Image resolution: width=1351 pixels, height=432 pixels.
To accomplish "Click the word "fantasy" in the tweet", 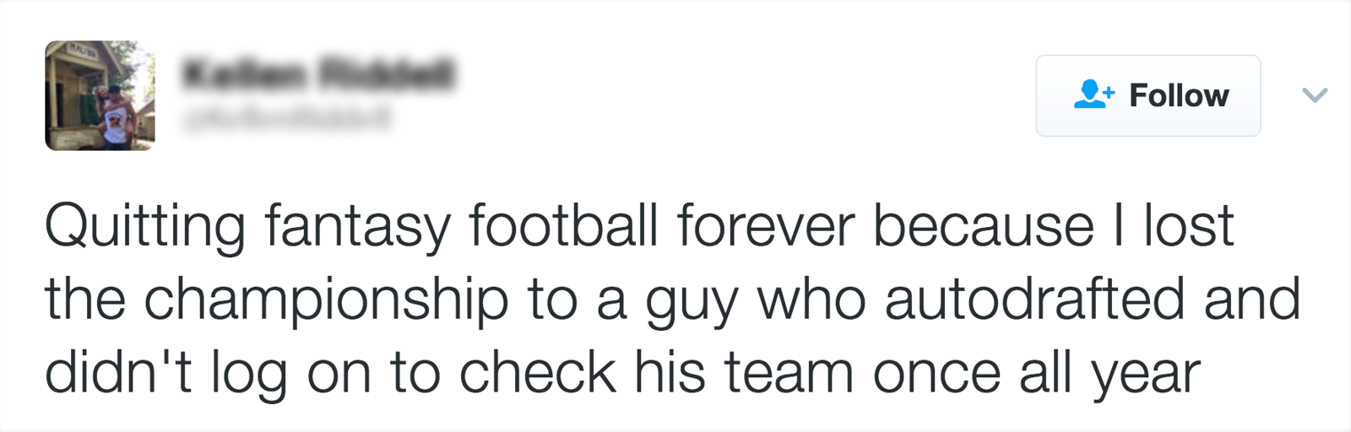I will 357,228.
